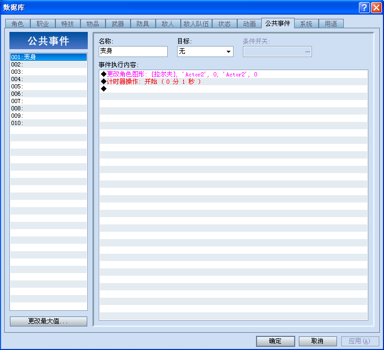Select common event row 002
Image resolution: width=384 pixels, height=350 pixels.
tap(49, 64)
